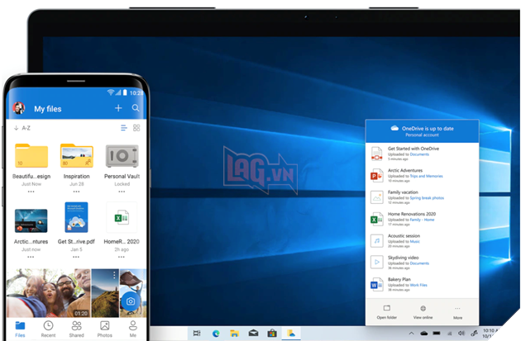Open File Explorer from the taskbar
This screenshot has width=521, height=341.
click(x=235, y=334)
